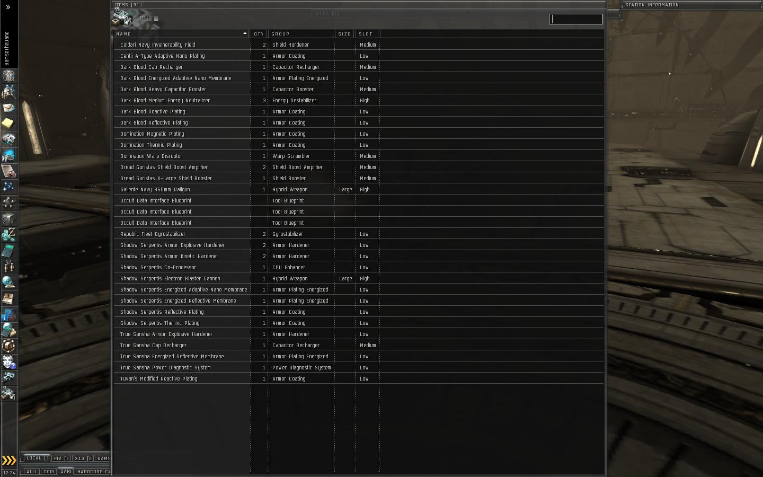Viewport: 763px width, 477px height.
Task: Select Dread Guristas X-Large Shield Booster
Action: point(358,178)
